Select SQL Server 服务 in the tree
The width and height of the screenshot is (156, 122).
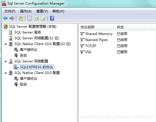(28, 32)
